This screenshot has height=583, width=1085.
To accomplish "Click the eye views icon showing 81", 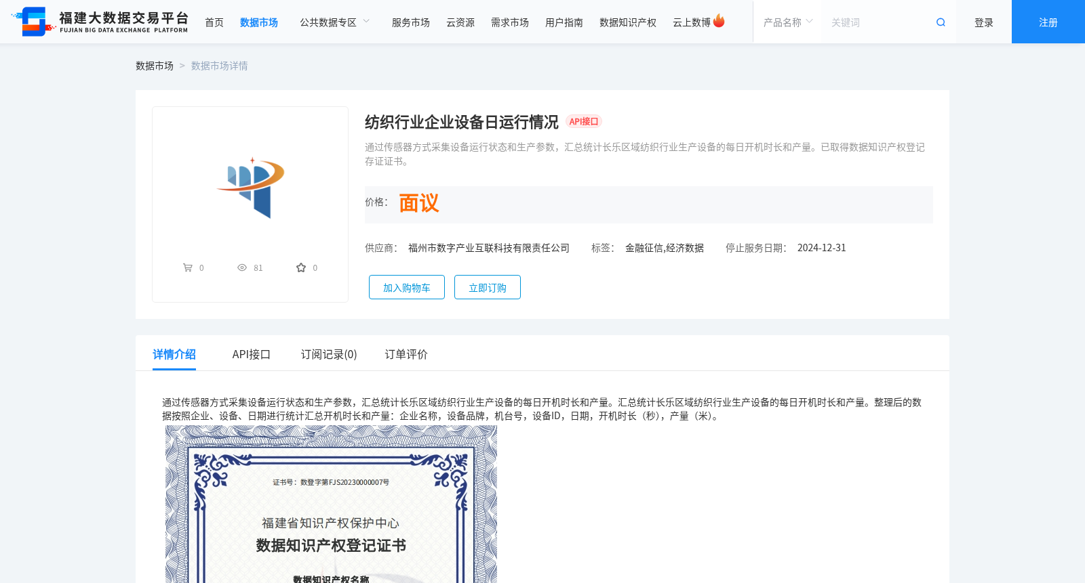I will pyautogui.click(x=242, y=267).
